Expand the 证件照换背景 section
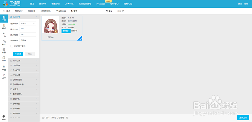The width and height of the screenshot is (252, 122). point(24,84)
